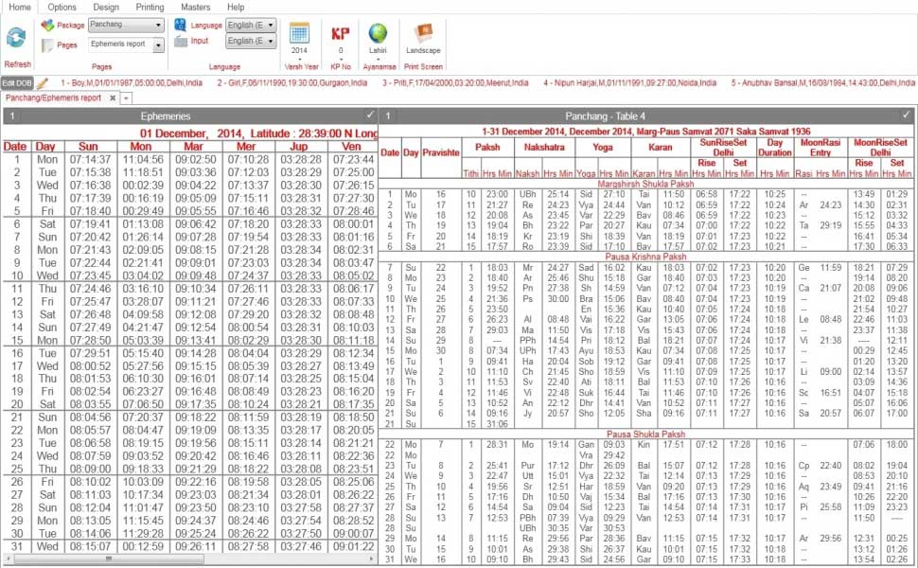Viewport: 918px width, 568px height.
Task: Open the Language dropdown
Action: pyautogui.click(x=251, y=26)
